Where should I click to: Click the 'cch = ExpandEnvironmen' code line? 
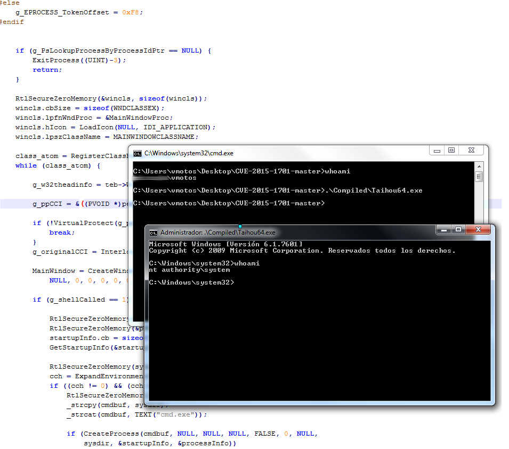[x=96, y=377]
